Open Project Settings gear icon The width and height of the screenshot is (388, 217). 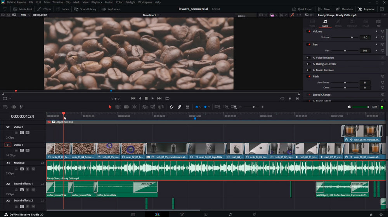tap(381, 215)
